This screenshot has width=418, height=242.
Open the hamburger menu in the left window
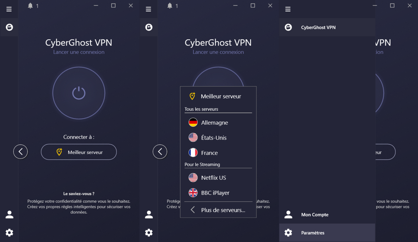(x=9, y=9)
